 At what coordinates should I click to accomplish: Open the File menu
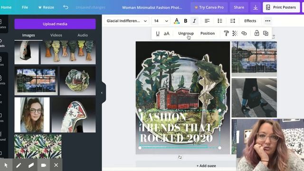25,8
